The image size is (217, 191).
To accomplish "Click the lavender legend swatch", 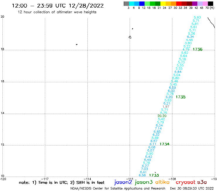I will 200,4.
